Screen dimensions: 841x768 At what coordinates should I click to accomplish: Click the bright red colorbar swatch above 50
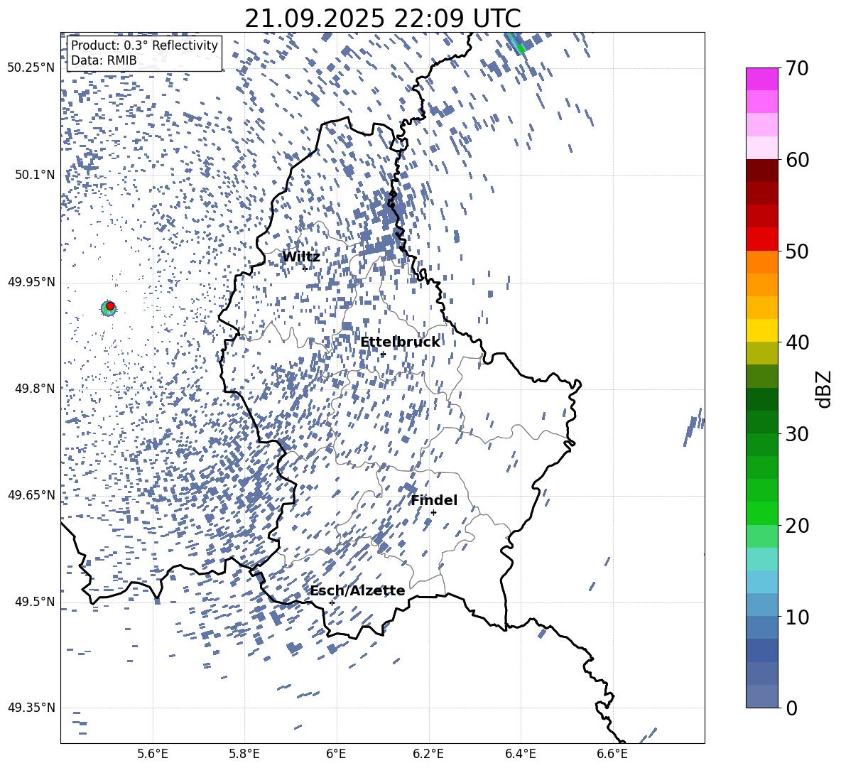[x=761, y=239]
